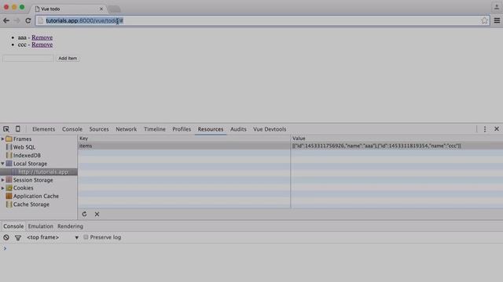
Task: Enable the Preserve log checkbox
Action: pos(86,237)
